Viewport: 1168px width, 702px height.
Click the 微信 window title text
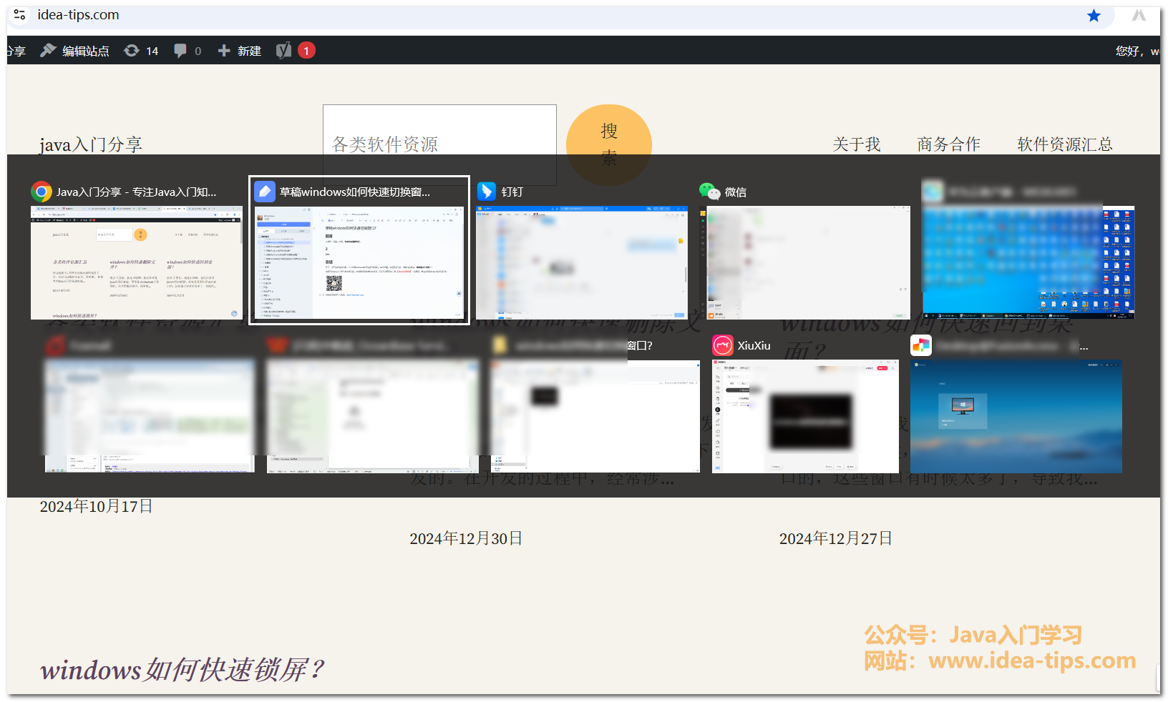tap(736, 192)
